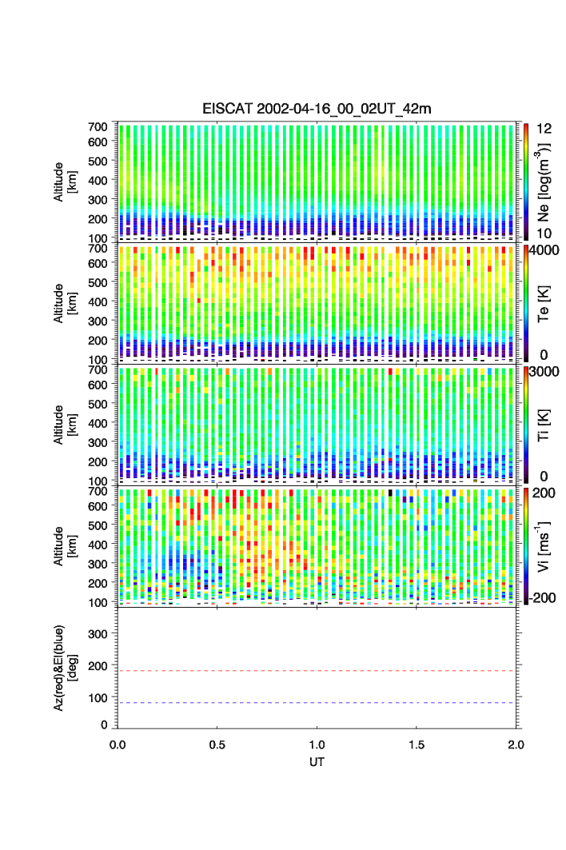The height and width of the screenshot is (850, 566).
Task: Click the Te [K] color bar label
Action: click(x=546, y=303)
